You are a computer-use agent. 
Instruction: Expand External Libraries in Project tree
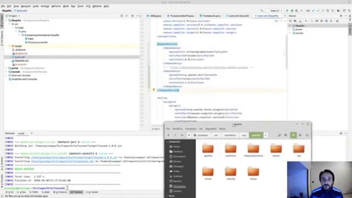(x=6, y=75)
